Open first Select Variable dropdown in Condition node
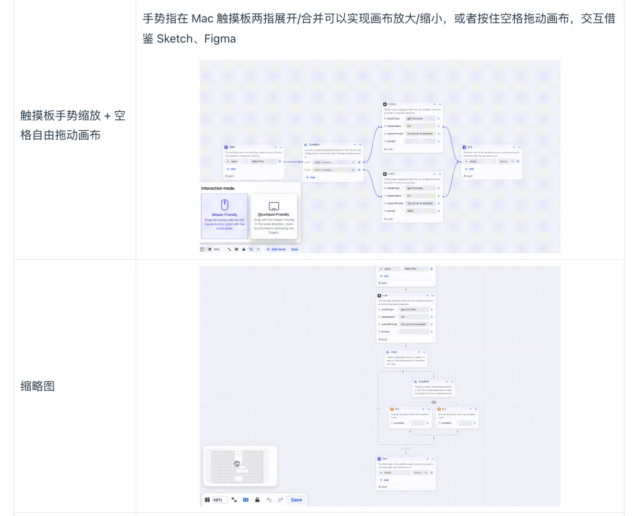Screen dimensions: 642x516 click(x=334, y=162)
